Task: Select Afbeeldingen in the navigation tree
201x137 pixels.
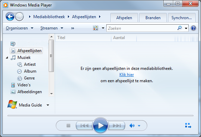Action: tap(29, 92)
